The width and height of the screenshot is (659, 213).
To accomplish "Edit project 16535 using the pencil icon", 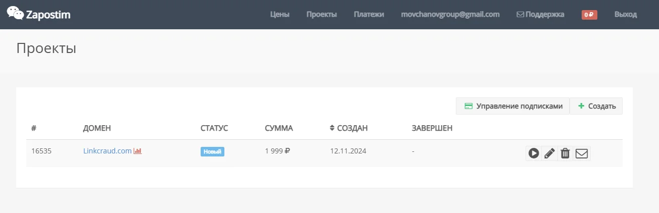I will [x=549, y=153].
